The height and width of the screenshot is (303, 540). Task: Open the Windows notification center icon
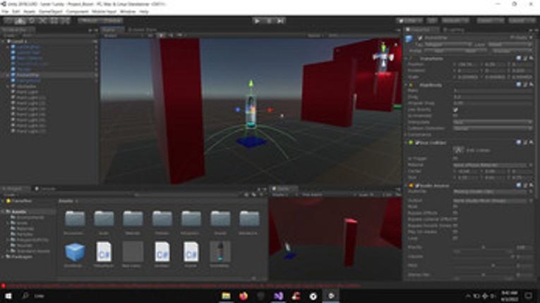[529, 296]
